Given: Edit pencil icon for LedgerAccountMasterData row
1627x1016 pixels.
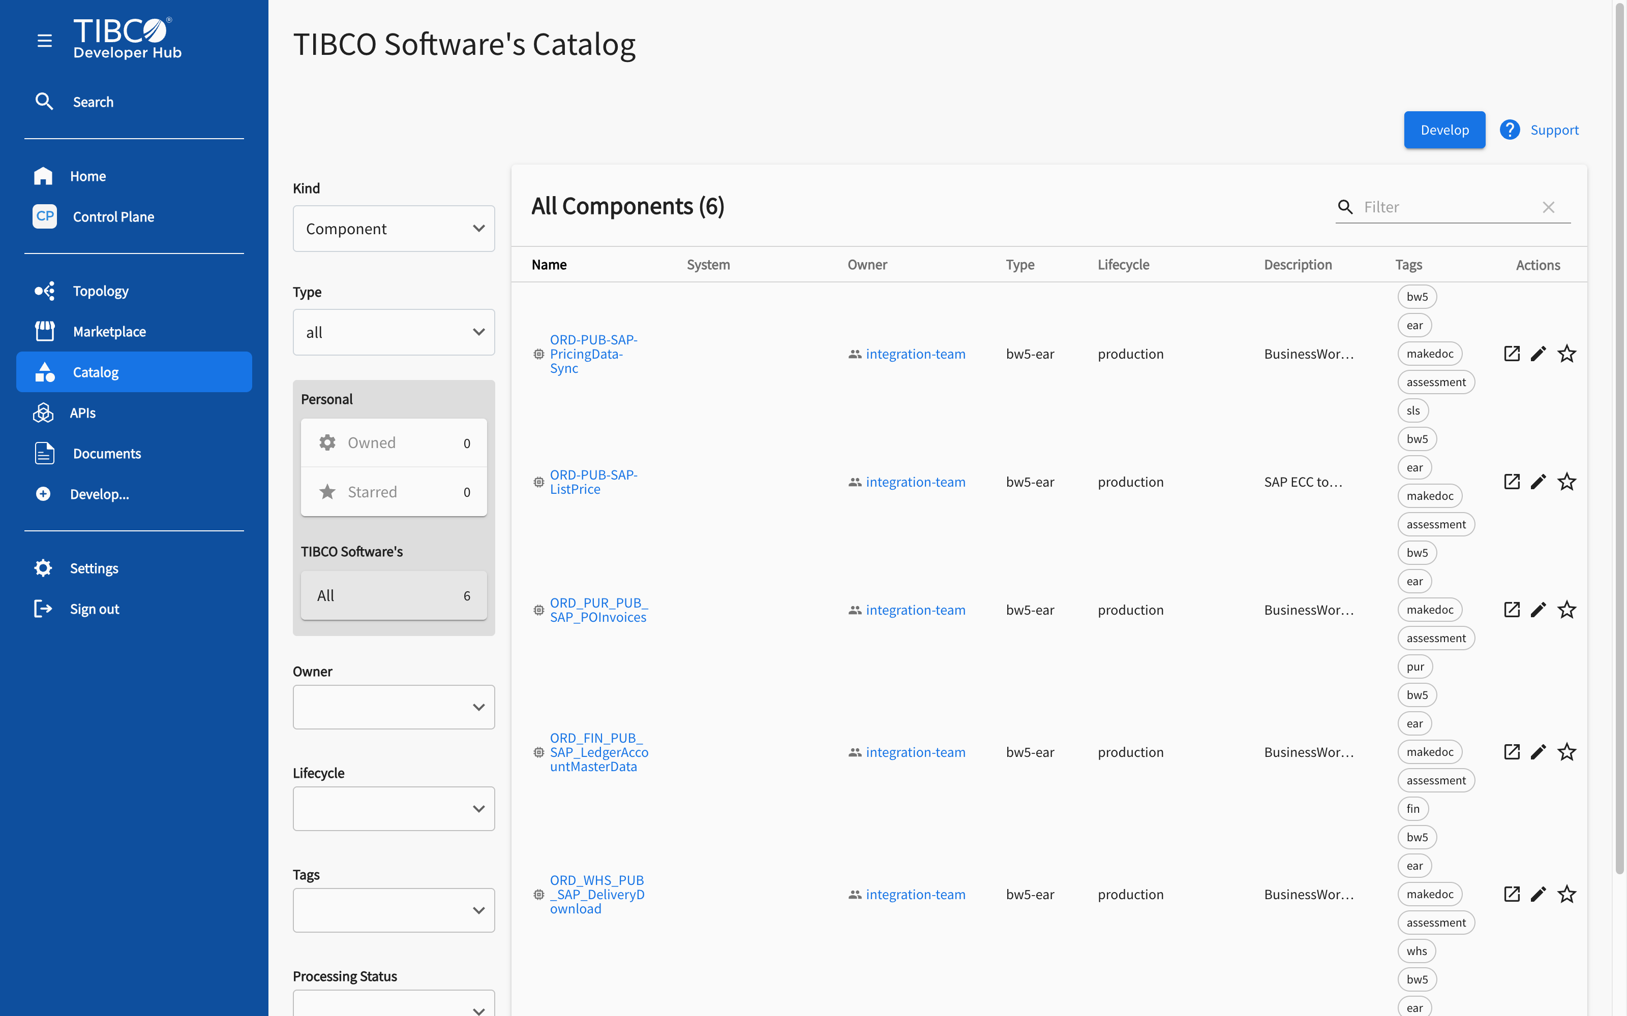Looking at the screenshot, I should pyautogui.click(x=1538, y=752).
